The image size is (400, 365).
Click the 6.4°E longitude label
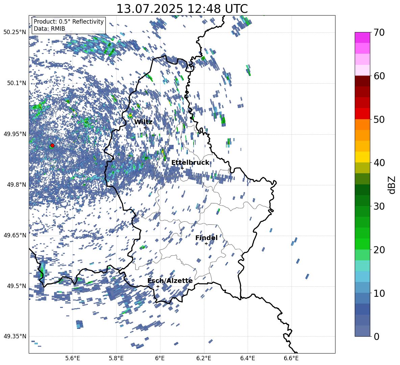click(247, 358)
